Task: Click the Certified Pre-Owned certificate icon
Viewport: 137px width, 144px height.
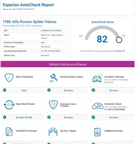Action: tap(9, 132)
